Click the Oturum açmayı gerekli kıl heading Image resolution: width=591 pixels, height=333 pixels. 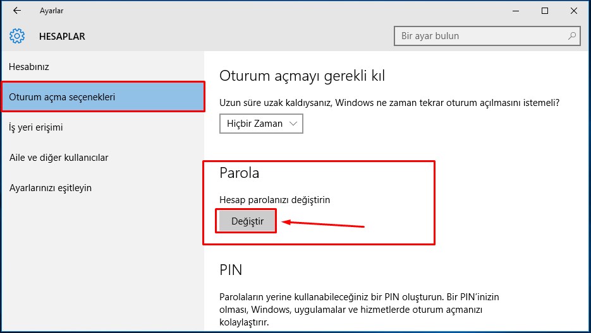click(x=302, y=76)
